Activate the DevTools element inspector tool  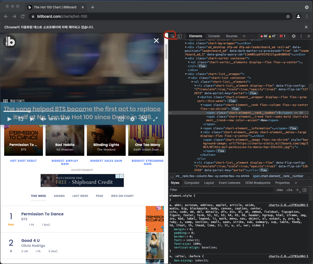[x=173, y=36]
